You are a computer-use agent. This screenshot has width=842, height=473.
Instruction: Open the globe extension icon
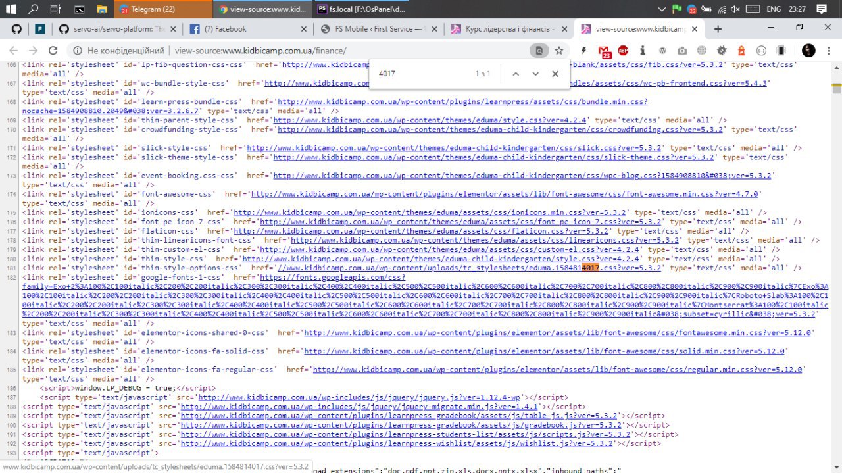702,51
